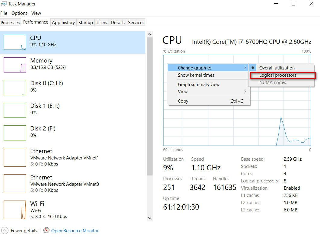Select Disk 0 (C: H:) monitor

(x=45, y=86)
